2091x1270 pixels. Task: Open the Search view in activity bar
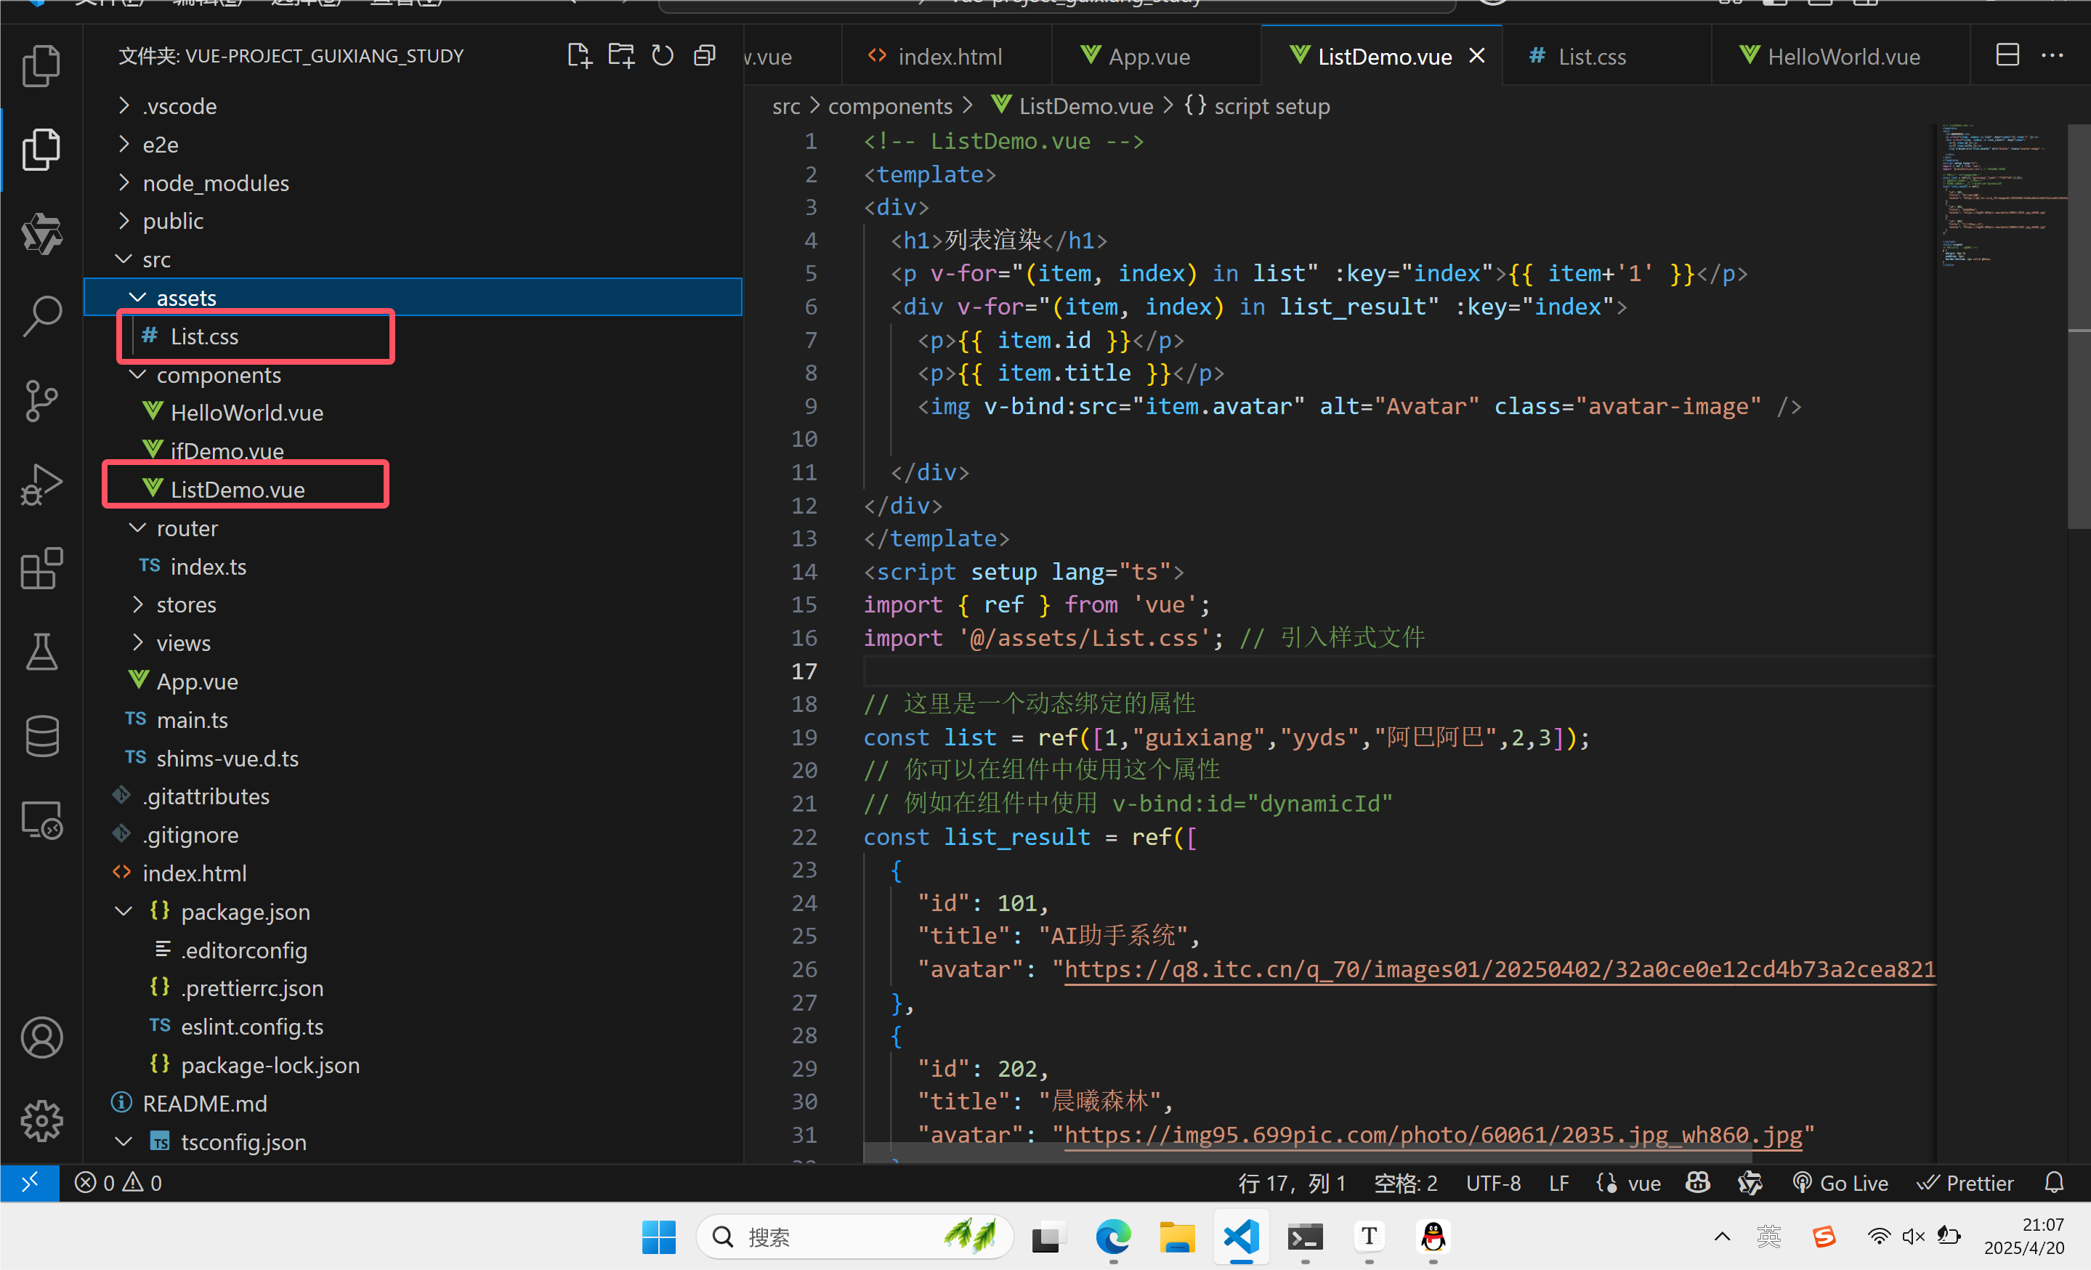[x=41, y=315]
